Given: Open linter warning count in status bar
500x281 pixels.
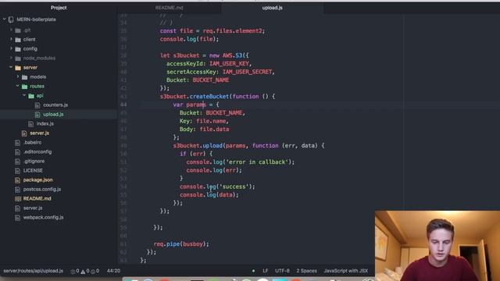Looking at the screenshot, I should [x=85, y=271].
